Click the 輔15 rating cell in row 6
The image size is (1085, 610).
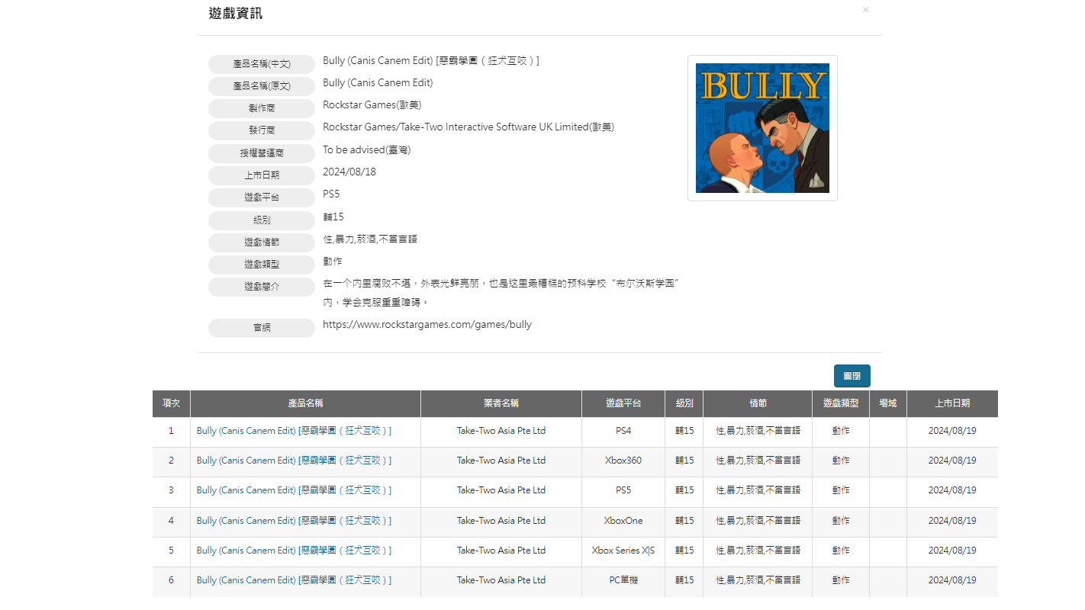point(684,580)
